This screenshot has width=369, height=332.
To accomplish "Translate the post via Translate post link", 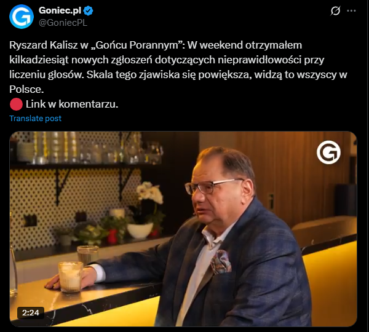I will pyautogui.click(x=35, y=119).
